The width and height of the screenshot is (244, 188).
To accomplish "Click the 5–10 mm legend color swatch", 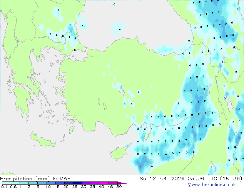I will pyautogui.click(x=42, y=183).
